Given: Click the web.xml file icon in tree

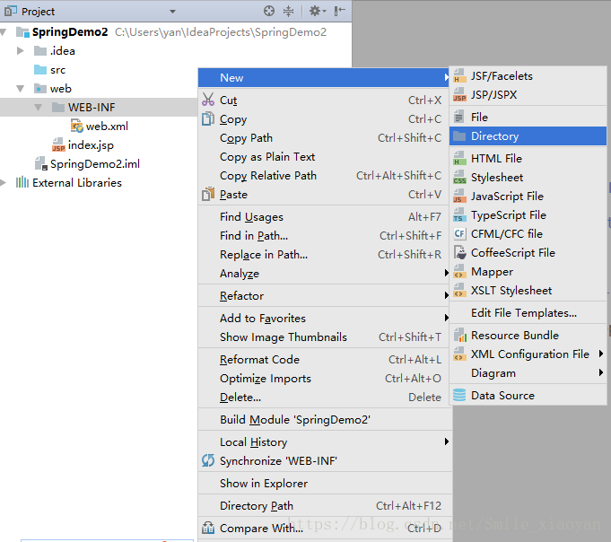Looking at the screenshot, I should pos(77,126).
